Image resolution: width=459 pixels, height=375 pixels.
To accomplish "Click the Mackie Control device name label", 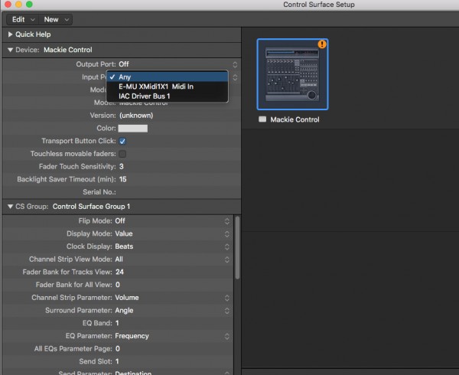I will pos(295,119).
